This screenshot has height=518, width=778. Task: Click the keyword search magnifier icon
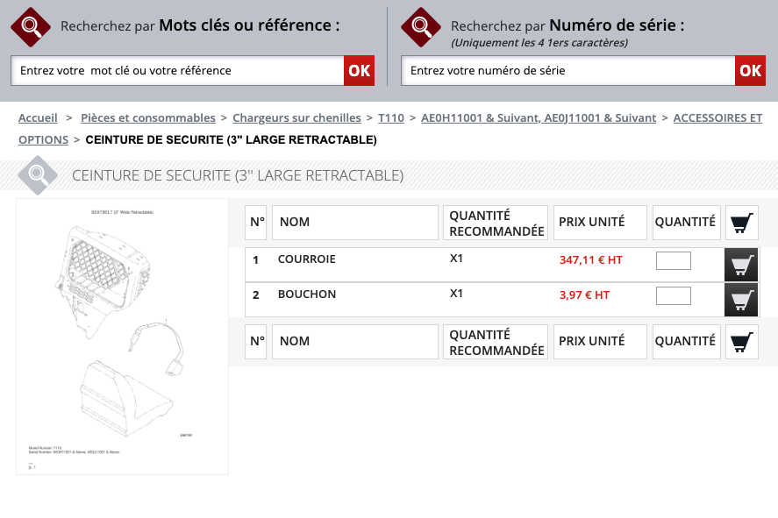(x=31, y=26)
